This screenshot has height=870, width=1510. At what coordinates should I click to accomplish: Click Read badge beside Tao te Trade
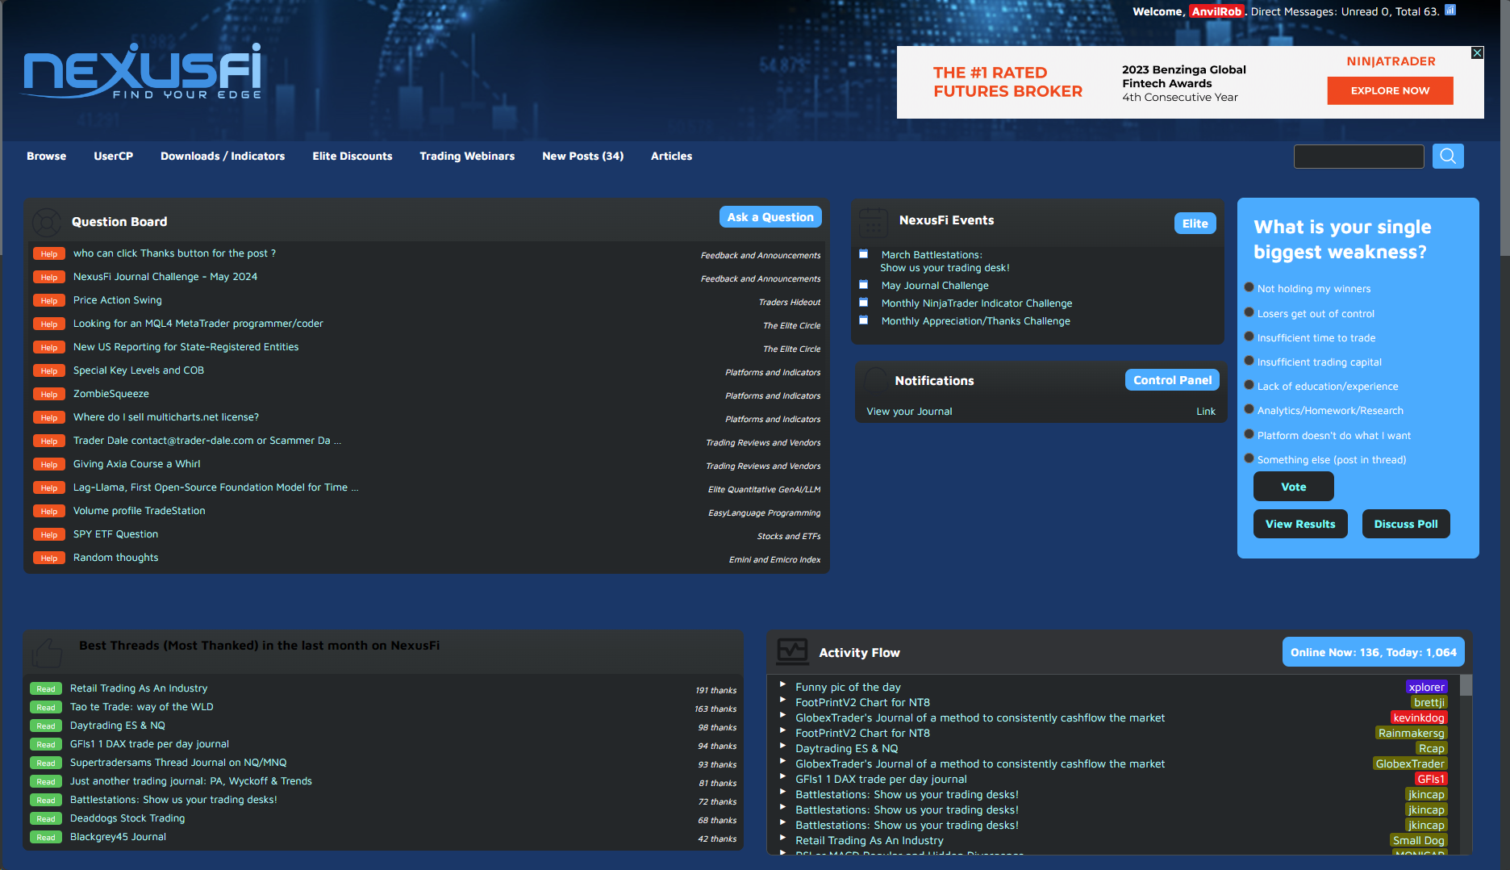click(x=46, y=707)
